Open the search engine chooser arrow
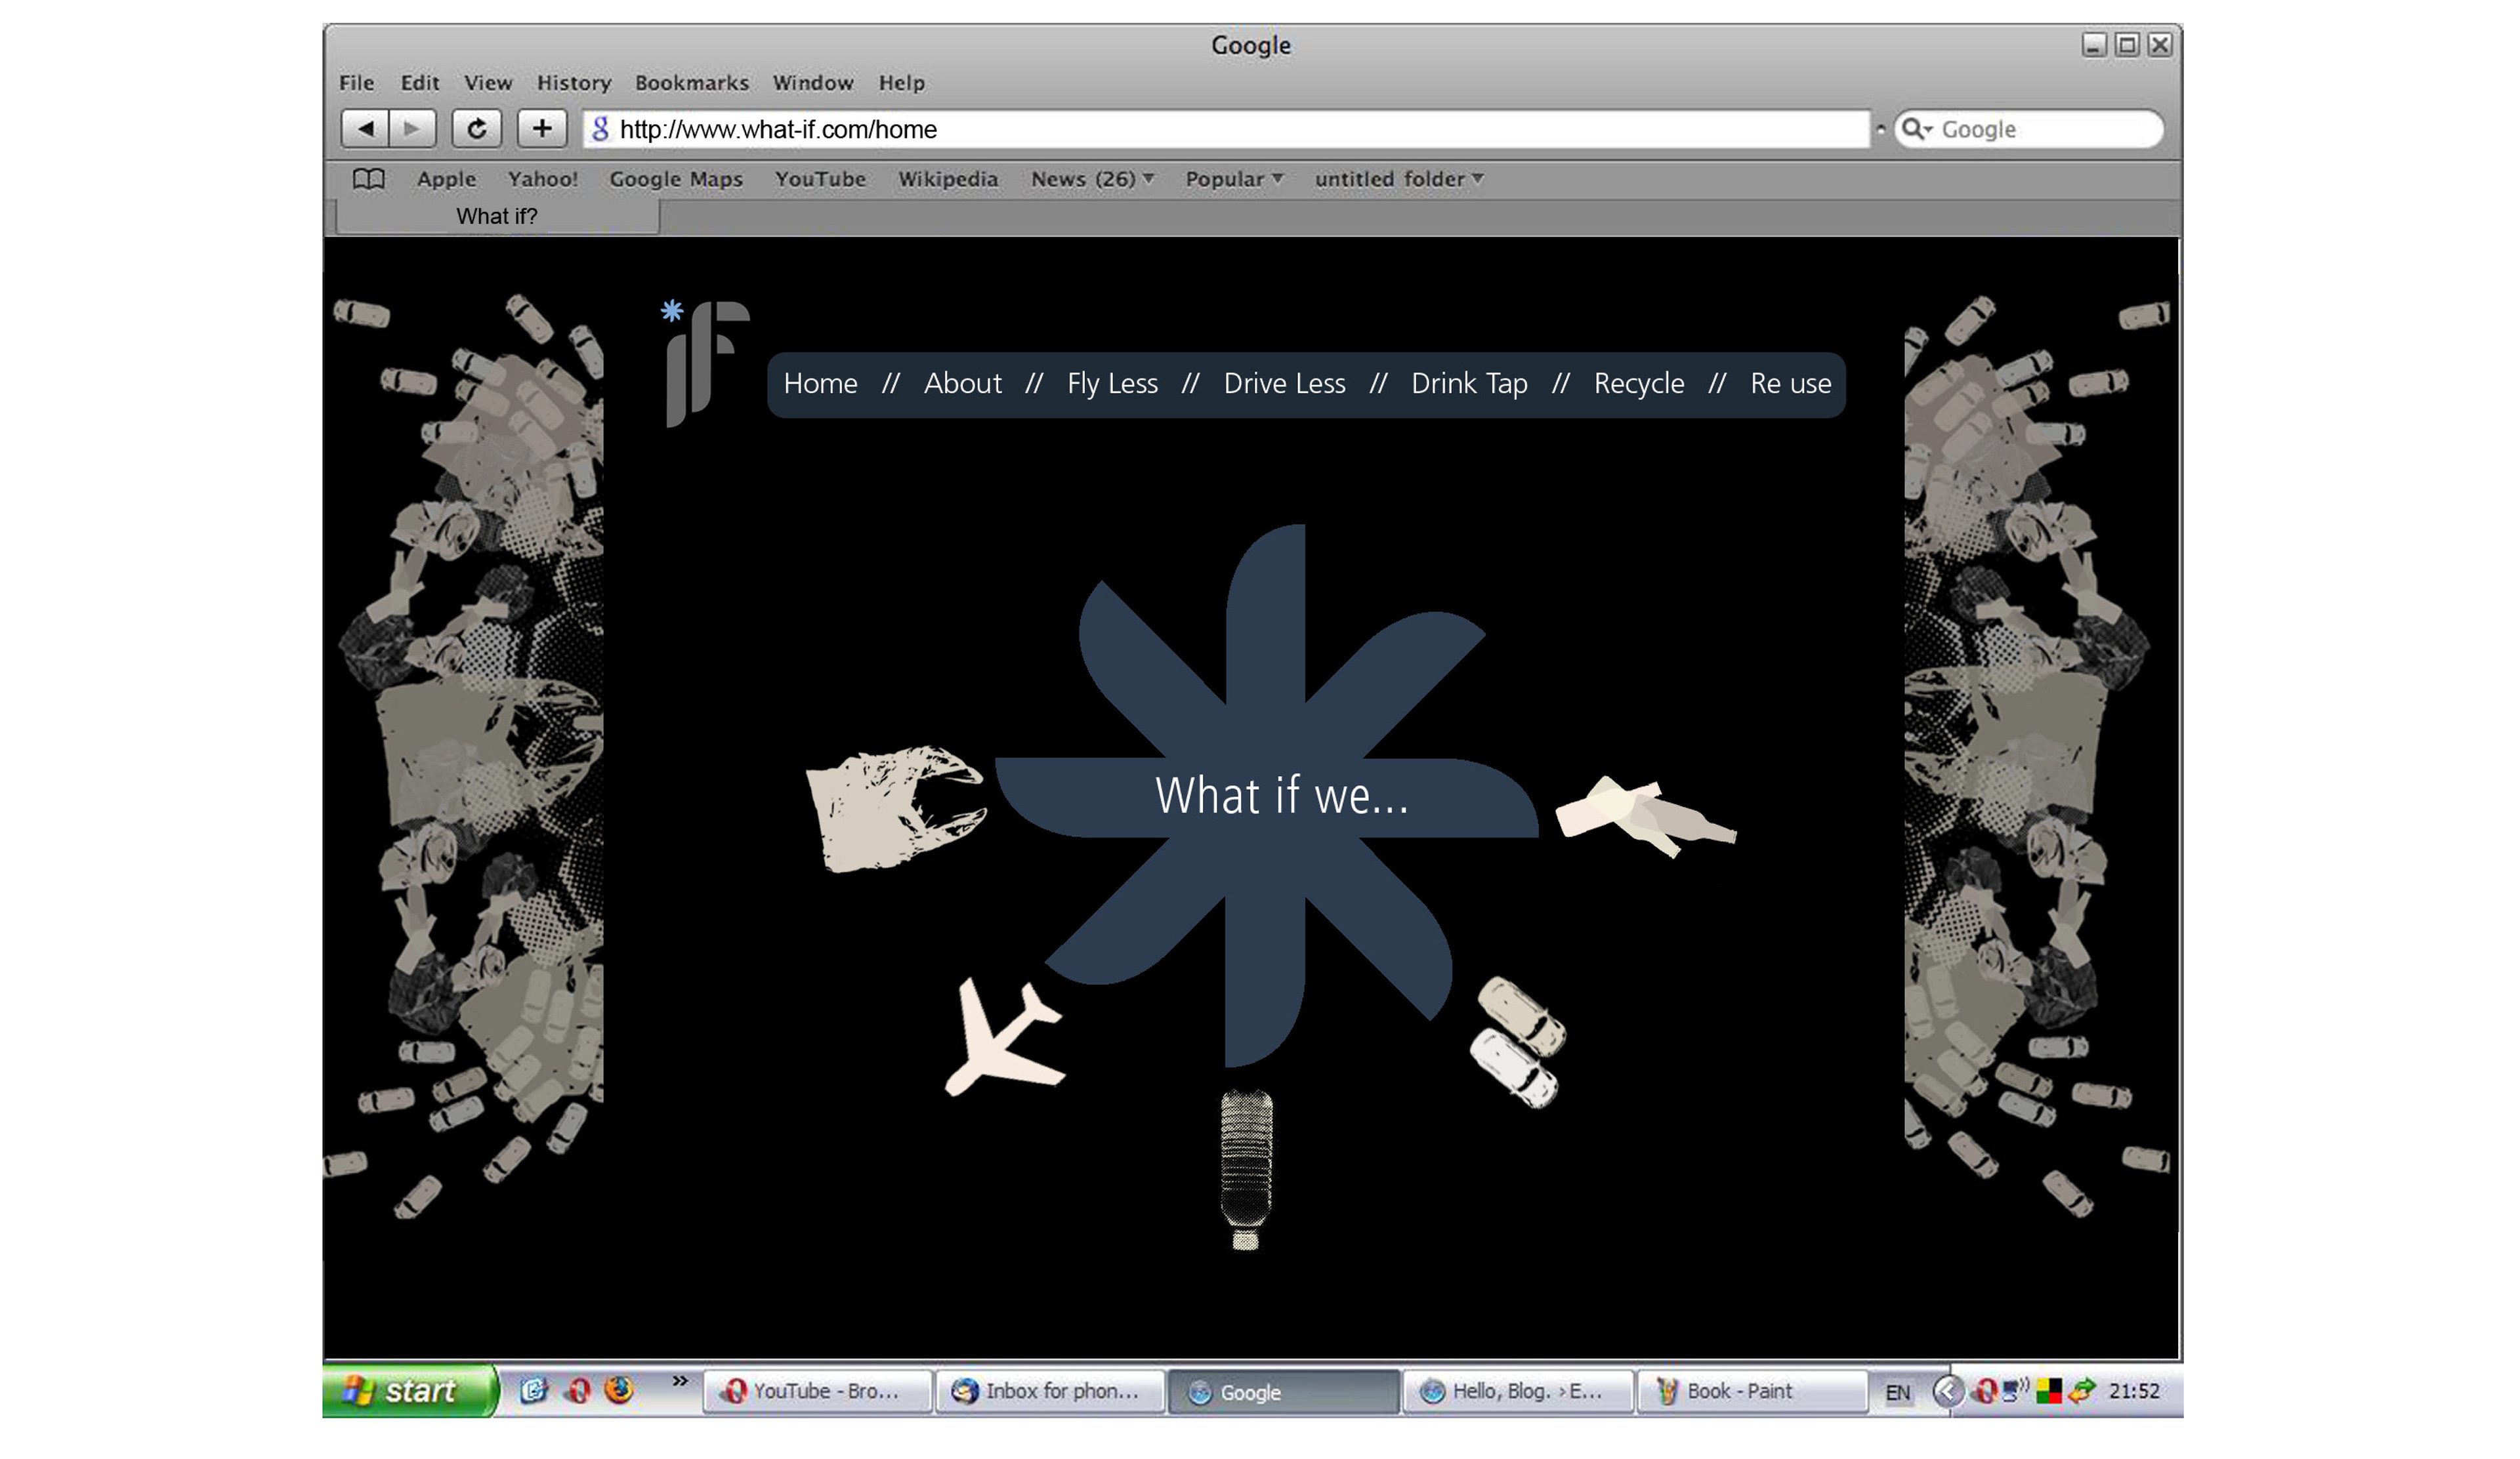This screenshot has height=1459, width=2520. 1928,129
